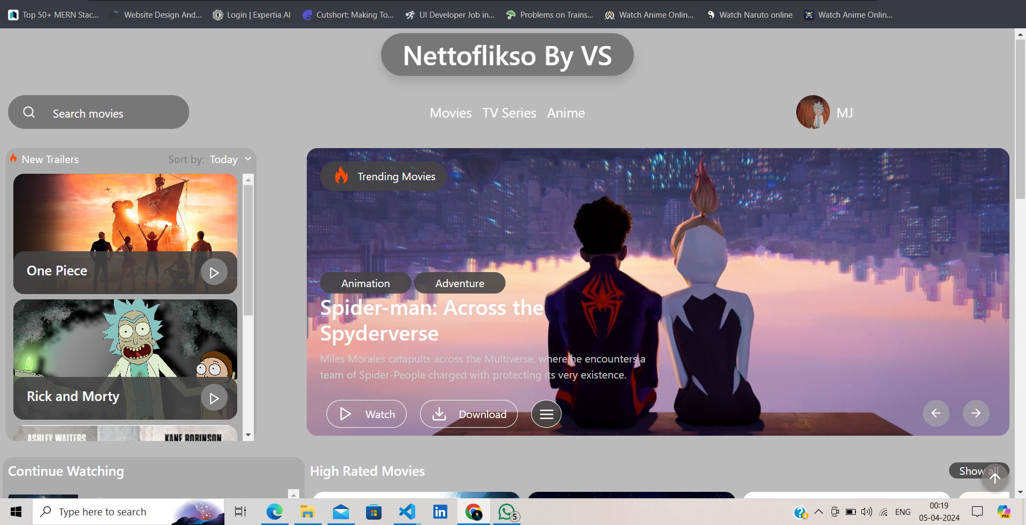Image resolution: width=1026 pixels, height=525 pixels.
Task: Switch to Top 50+ MERN Stack tab
Action: 54,14
